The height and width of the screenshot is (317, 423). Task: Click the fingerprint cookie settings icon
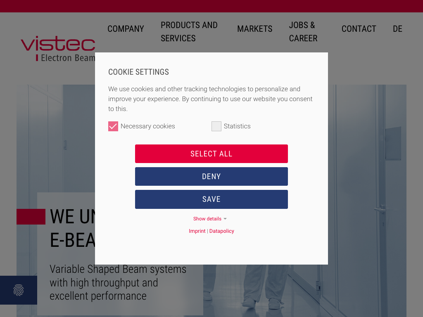point(19,290)
